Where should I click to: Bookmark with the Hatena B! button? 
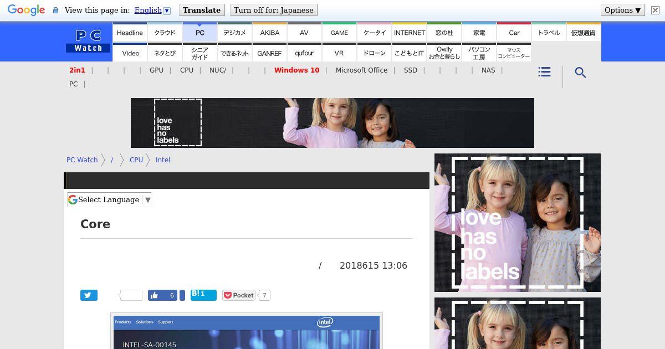pos(203,295)
